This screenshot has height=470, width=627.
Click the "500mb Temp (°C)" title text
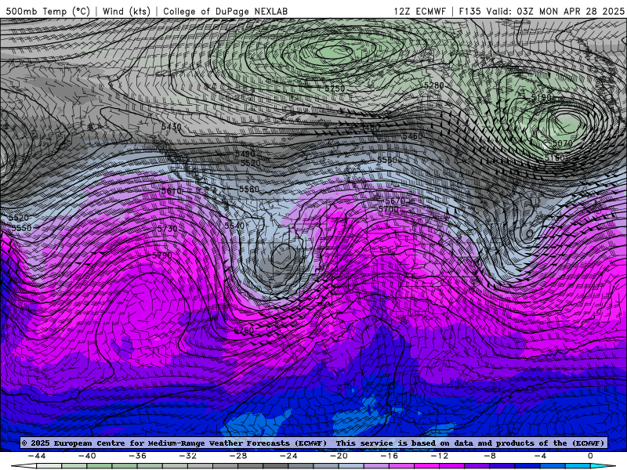click(48, 11)
